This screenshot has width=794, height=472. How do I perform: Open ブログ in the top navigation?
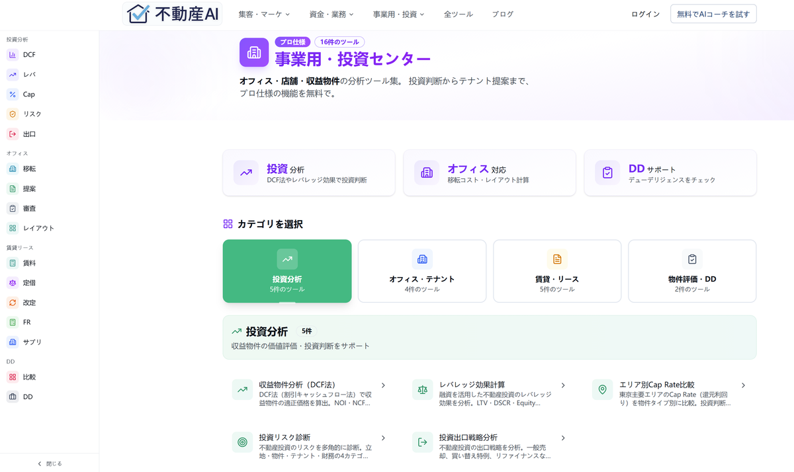coord(502,14)
